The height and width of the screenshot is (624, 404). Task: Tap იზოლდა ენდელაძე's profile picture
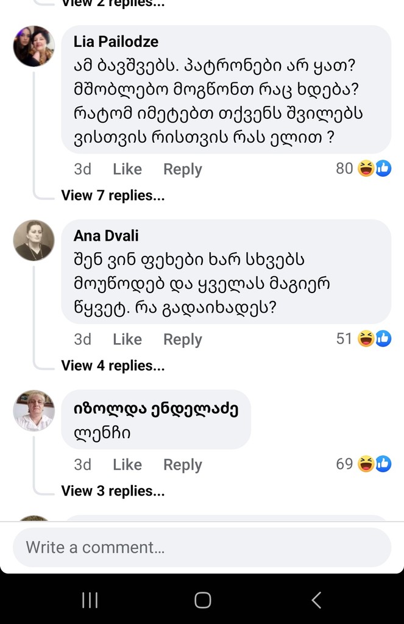pos(34,411)
